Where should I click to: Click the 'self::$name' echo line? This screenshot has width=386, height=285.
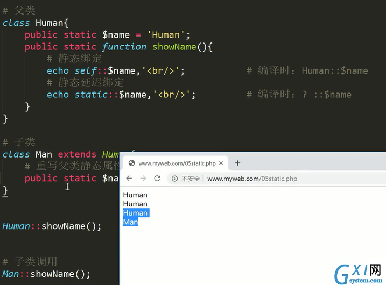pyautogui.click(x=116, y=71)
